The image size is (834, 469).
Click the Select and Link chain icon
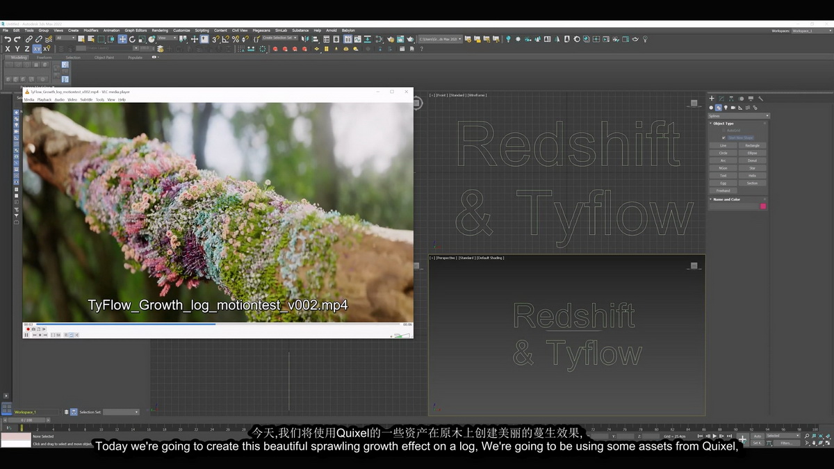point(28,40)
